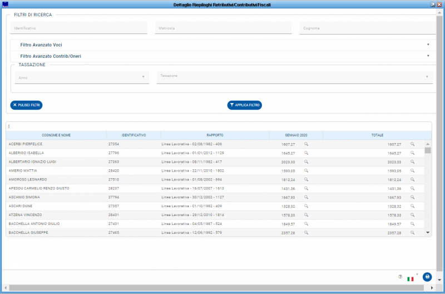Click the PULISCI FILTRI button
The height and width of the screenshot is (294, 445).
click(26, 105)
